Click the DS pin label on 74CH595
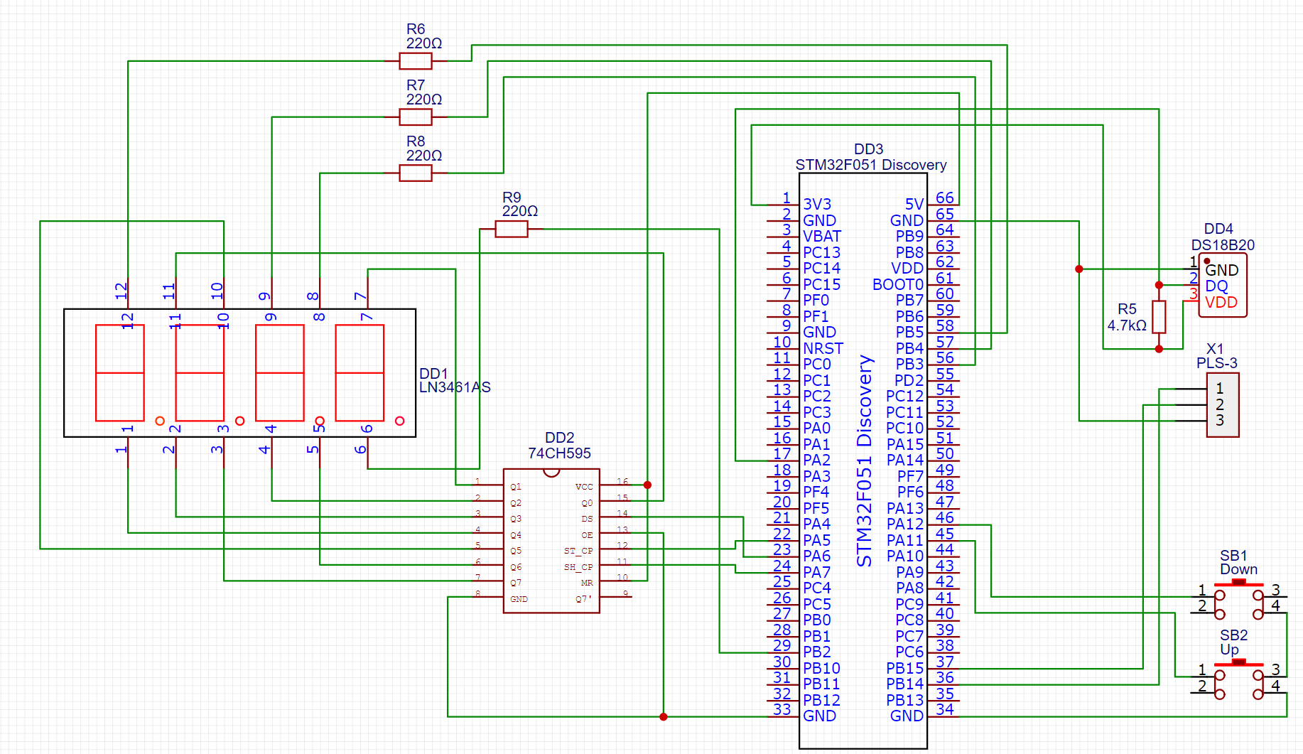This screenshot has height=754, width=1303. point(587,519)
